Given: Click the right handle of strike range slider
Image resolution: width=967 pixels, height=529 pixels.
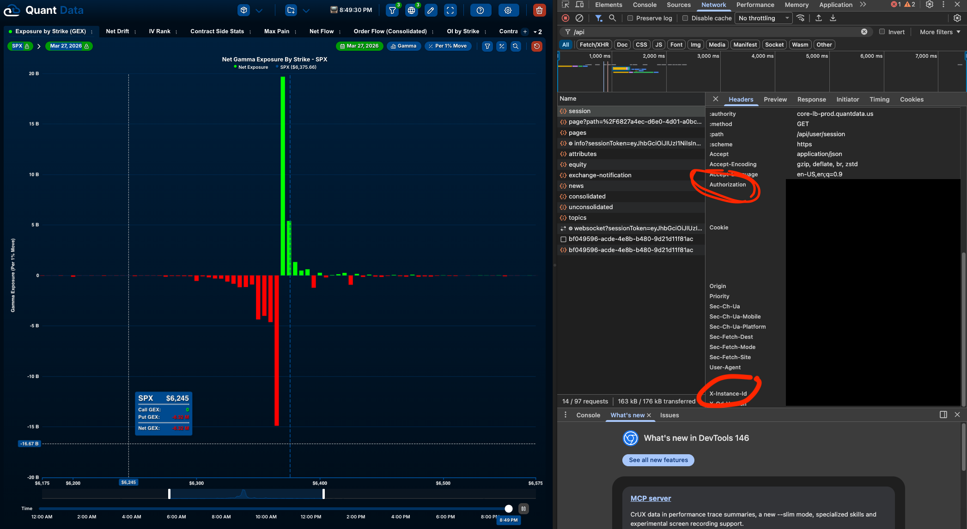Looking at the screenshot, I should tap(323, 494).
